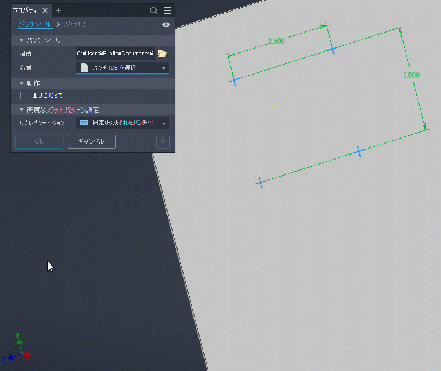Enable the 曲げに沿って checkbox
Image resolution: width=441 pixels, height=371 pixels.
24,96
